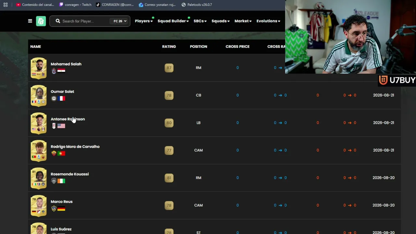Click the magnifier icon in the search bar
Screen dimensions: 416x234
click(58, 21)
